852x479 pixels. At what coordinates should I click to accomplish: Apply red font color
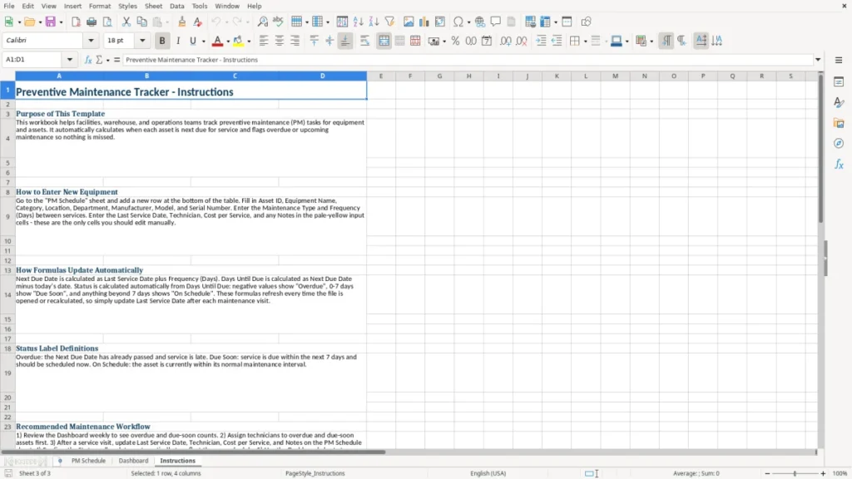click(x=217, y=41)
